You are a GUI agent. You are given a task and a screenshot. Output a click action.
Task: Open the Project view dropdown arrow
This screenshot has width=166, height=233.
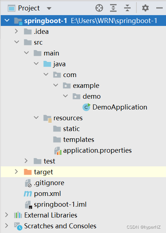49,8
